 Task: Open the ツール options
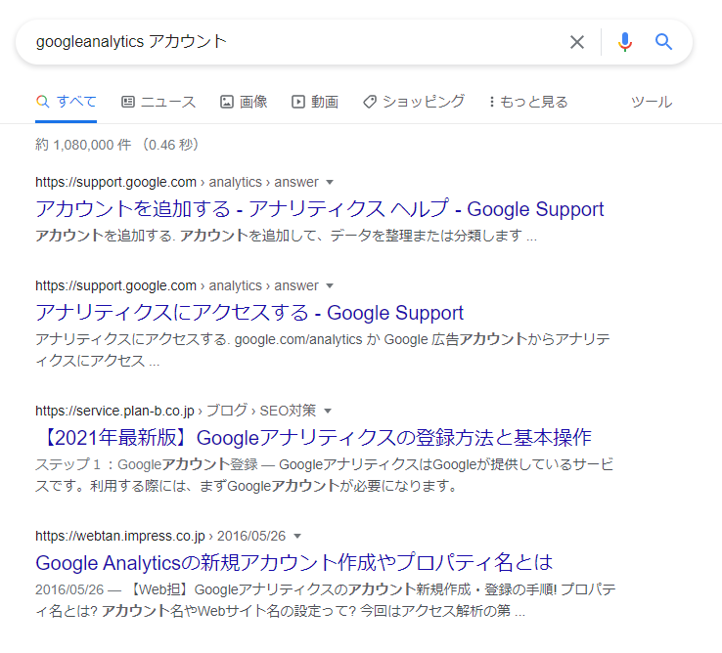coord(652,102)
